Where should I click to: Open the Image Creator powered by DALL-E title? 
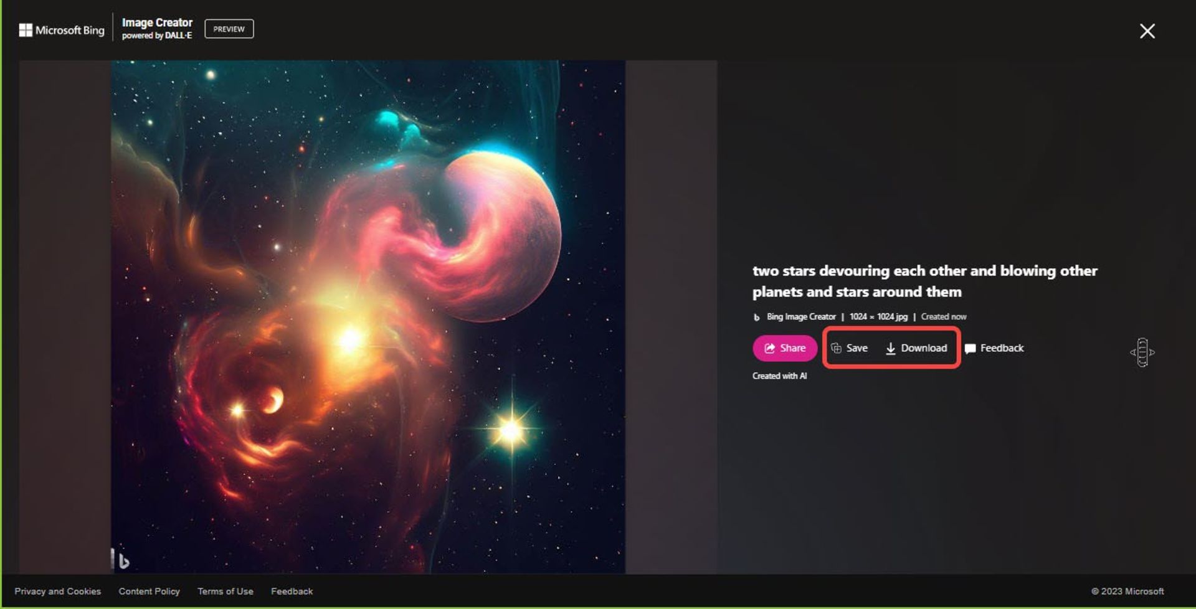click(157, 29)
